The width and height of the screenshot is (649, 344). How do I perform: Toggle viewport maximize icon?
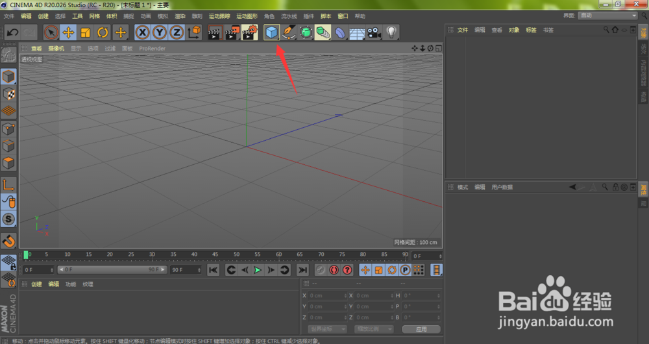(438, 49)
